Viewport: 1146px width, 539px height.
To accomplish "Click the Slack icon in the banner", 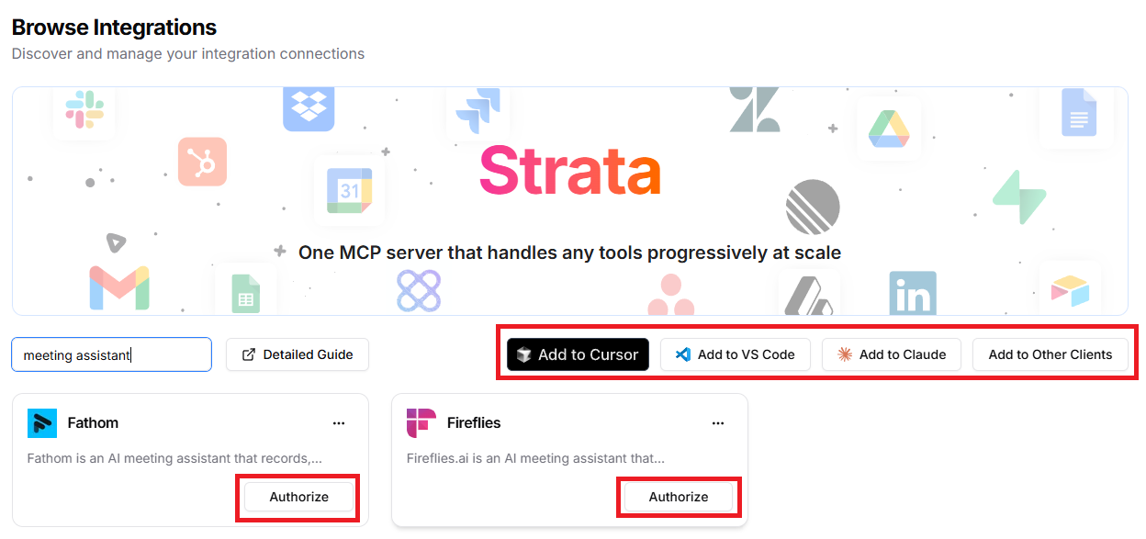I will pyautogui.click(x=84, y=111).
